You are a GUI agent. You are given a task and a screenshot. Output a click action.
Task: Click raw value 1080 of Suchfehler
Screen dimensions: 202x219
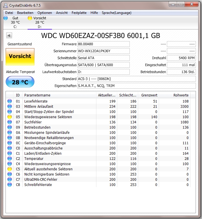184,122
